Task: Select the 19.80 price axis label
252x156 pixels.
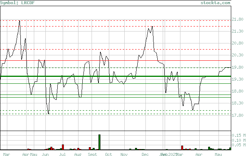Action: pyautogui.click(x=237, y=67)
